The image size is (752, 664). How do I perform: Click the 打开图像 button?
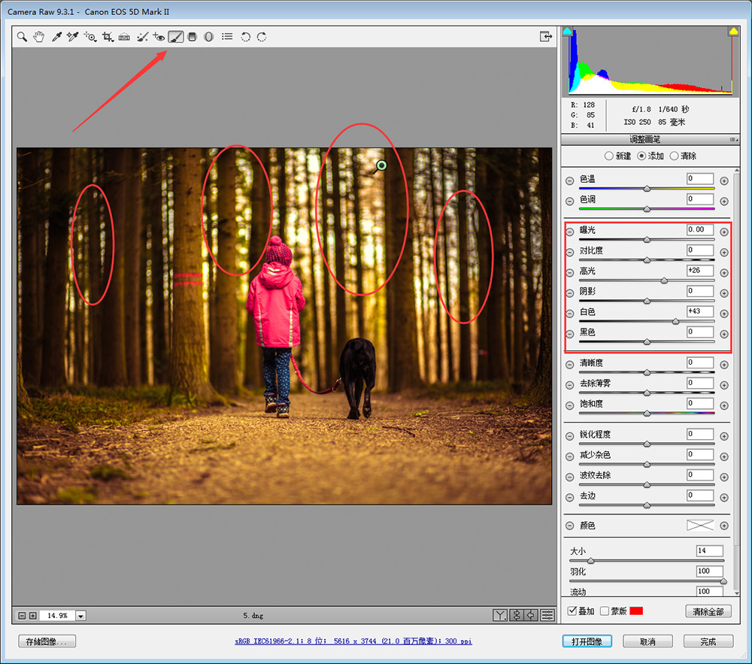[587, 641]
